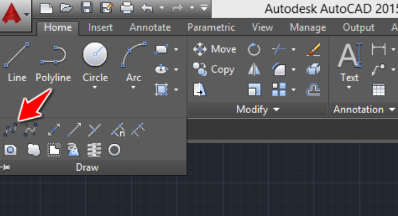398x216 pixels.
Task: Select the Fillet tool
Action: 279,69
